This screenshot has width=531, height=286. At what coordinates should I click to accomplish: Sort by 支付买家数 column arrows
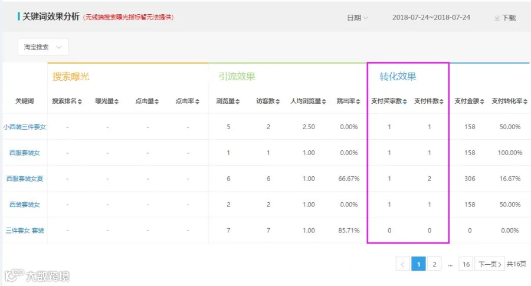[x=405, y=101]
